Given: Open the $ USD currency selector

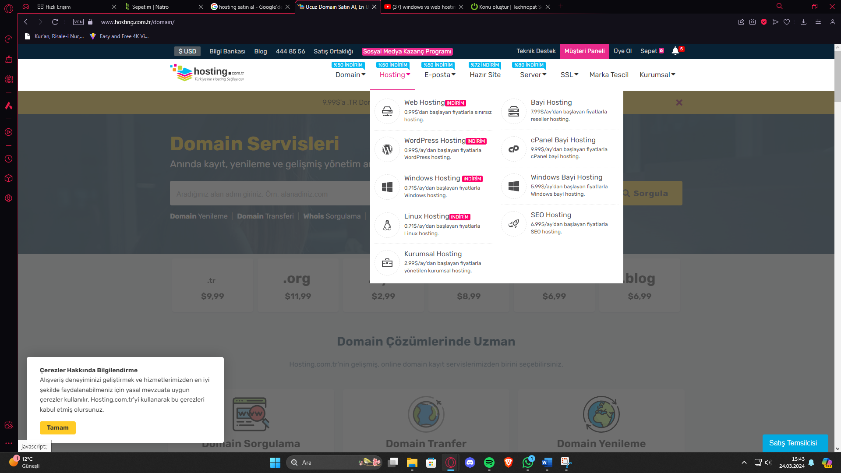Looking at the screenshot, I should [187, 51].
